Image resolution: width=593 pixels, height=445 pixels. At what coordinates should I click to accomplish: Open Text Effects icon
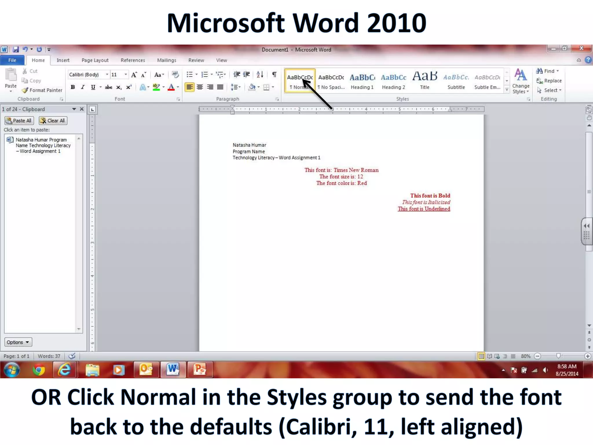[x=143, y=87]
